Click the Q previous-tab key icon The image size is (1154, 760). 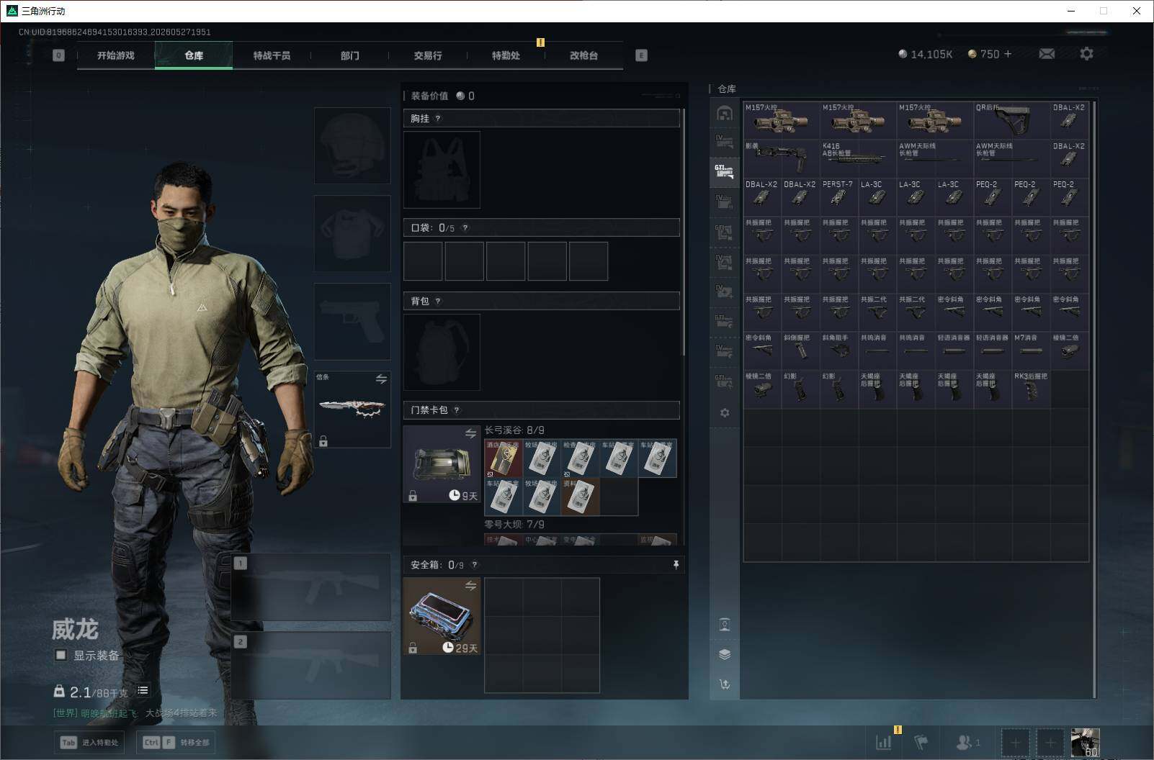coord(59,55)
